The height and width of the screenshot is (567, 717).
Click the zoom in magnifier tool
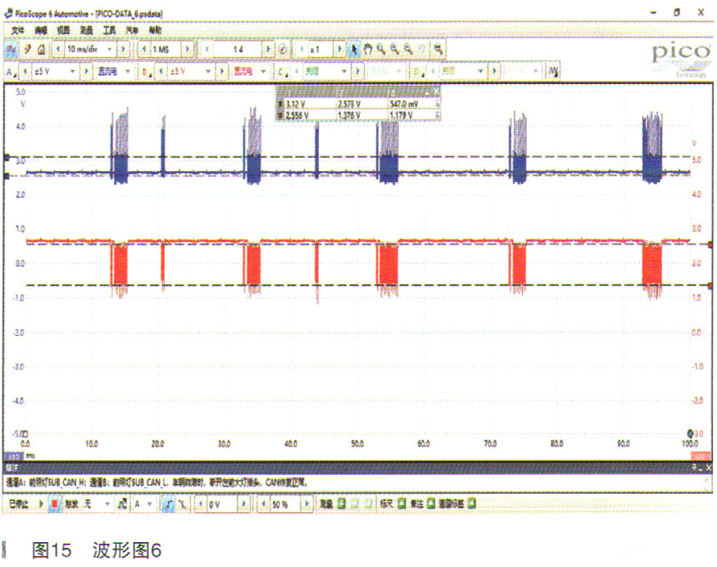[395, 49]
